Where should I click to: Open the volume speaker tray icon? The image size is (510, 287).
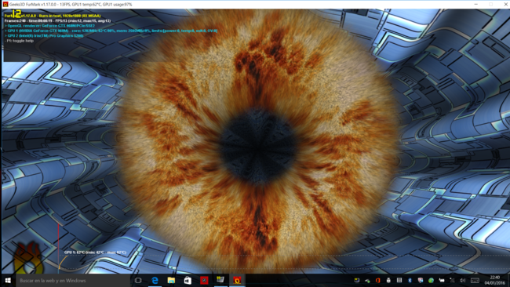pyautogui.click(x=462, y=281)
